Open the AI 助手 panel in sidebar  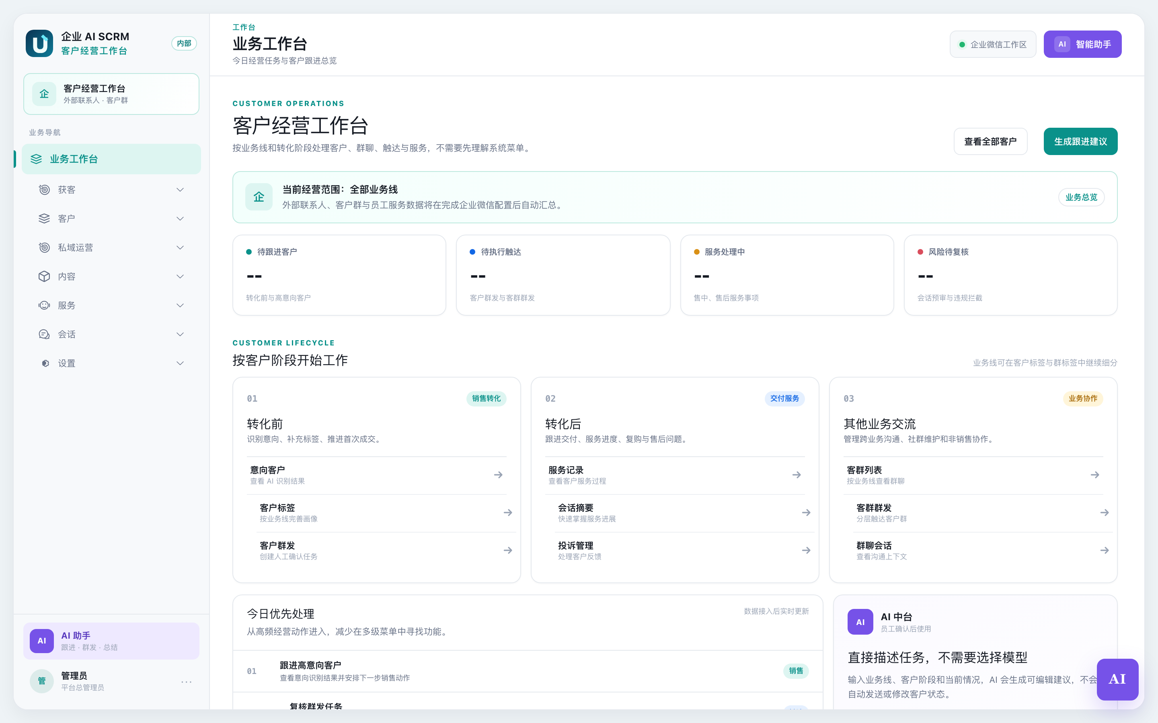coord(111,641)
